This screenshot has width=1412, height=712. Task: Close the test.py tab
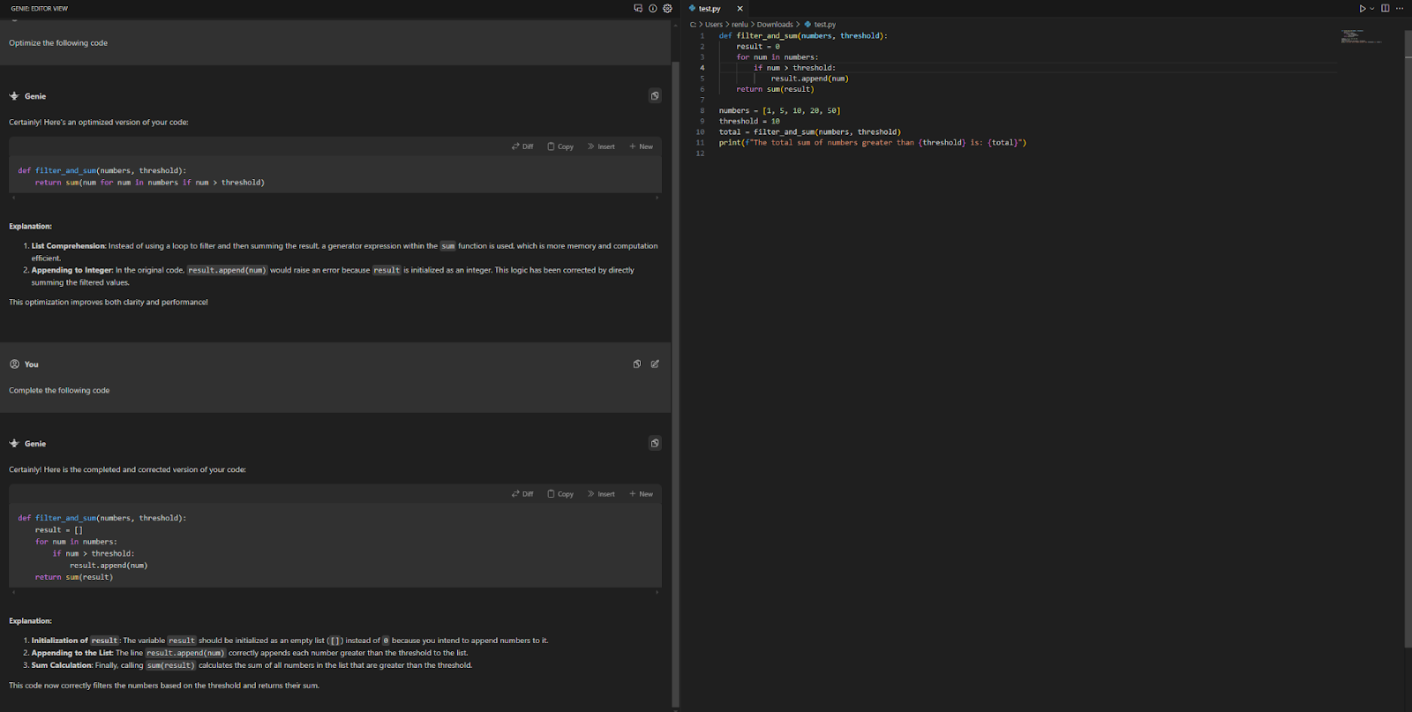[x=740, y=9]
